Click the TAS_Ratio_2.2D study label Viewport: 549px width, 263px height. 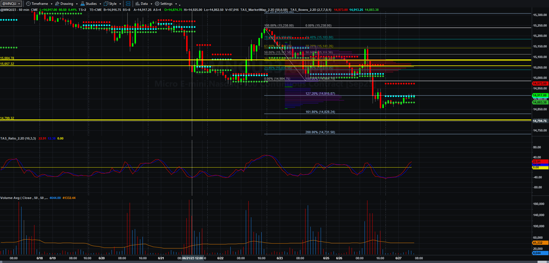click(18, 138)
